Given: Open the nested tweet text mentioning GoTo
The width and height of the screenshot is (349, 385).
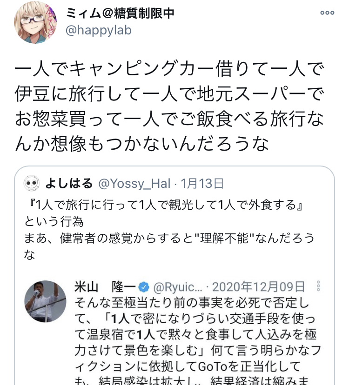Looking at the screenshot, I should [x=198, y=341].
